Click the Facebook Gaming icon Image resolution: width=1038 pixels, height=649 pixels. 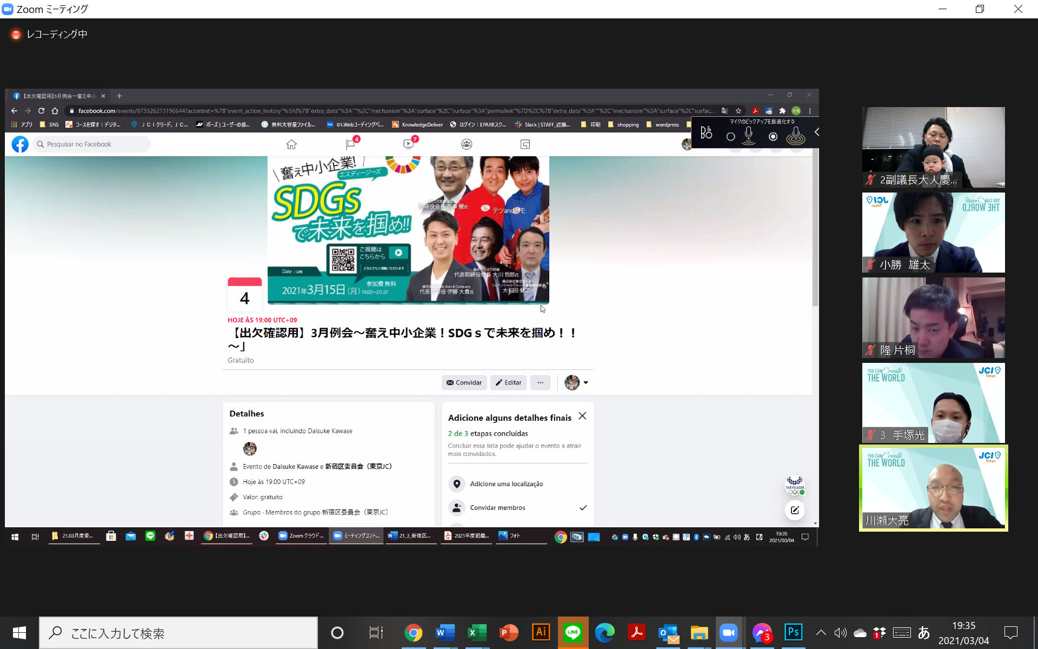click(525, 144)
